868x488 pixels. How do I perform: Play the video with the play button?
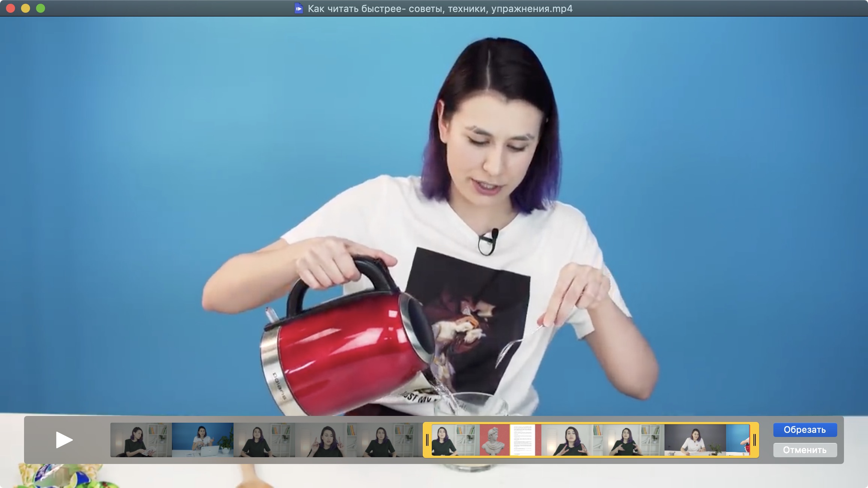coord(64,440)
